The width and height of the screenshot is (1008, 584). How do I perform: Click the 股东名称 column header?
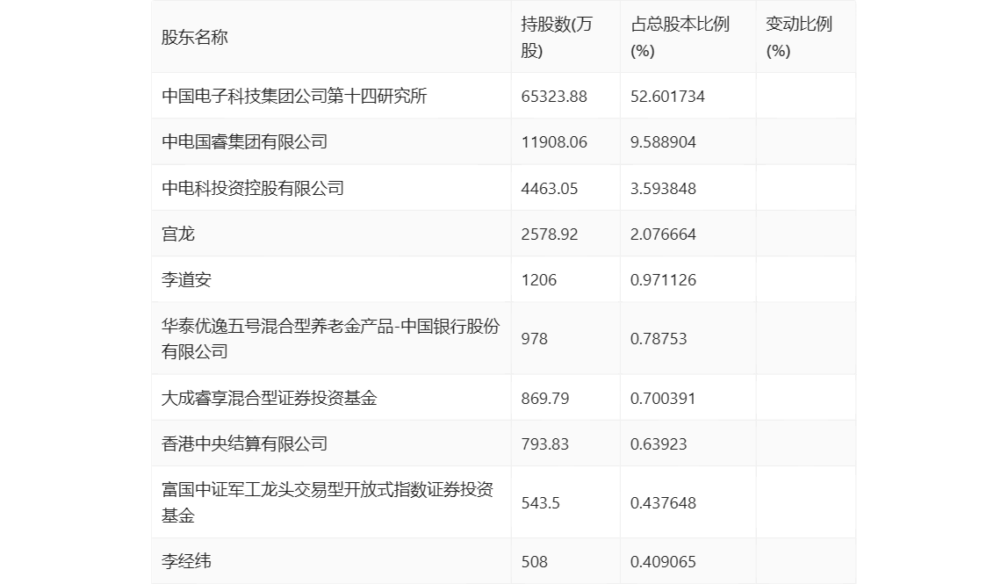click(x=195, y=37)
